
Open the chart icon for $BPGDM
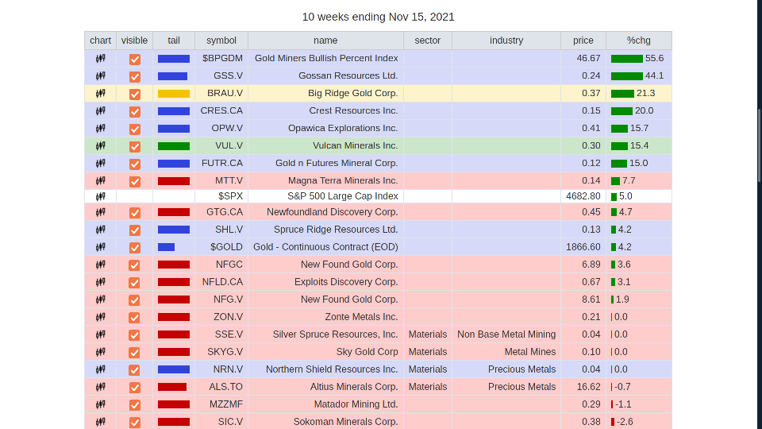[100, 58]
